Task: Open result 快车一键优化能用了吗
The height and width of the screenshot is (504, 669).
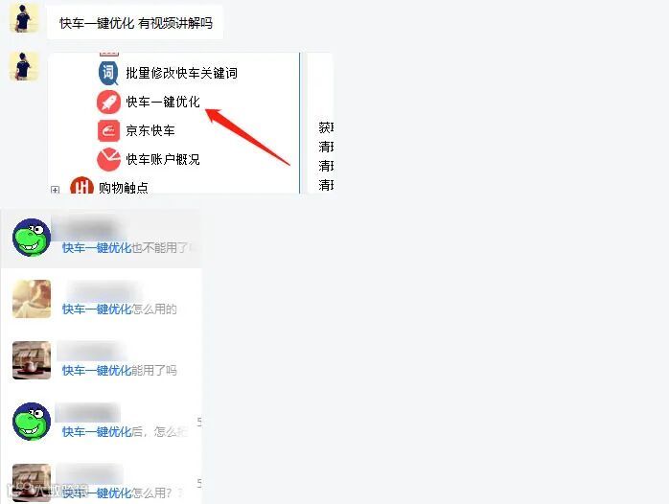Action: tap(102, 360)
